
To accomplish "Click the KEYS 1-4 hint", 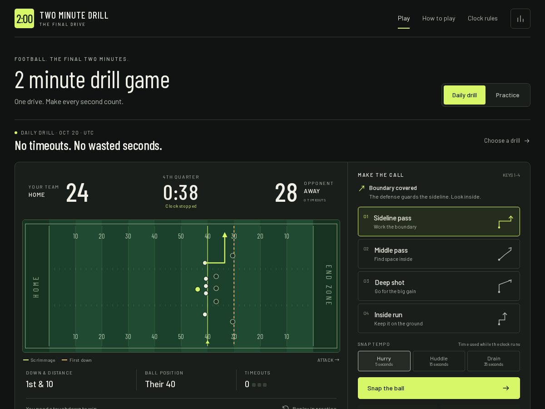I will point(511,175).
